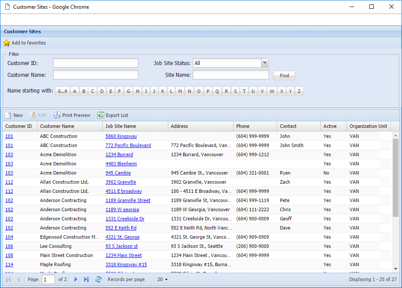Viewport: 402px width, 288px height.
Task: Sort by the Active column header
Action: pos(330,126)
